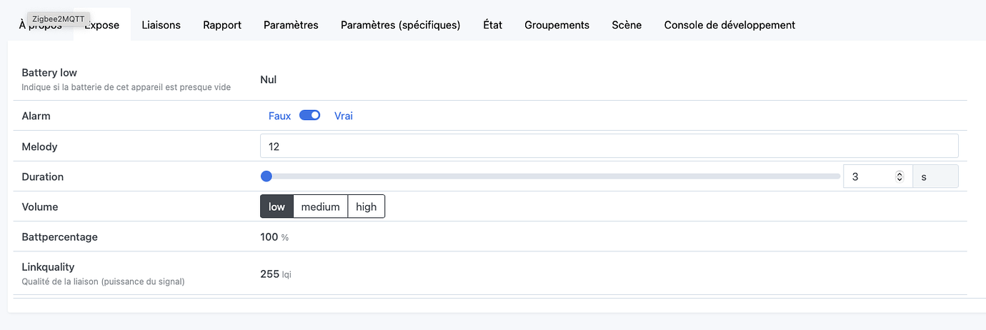
Task: Click the Duration slider handle
Action: click(x=267, y=176)
